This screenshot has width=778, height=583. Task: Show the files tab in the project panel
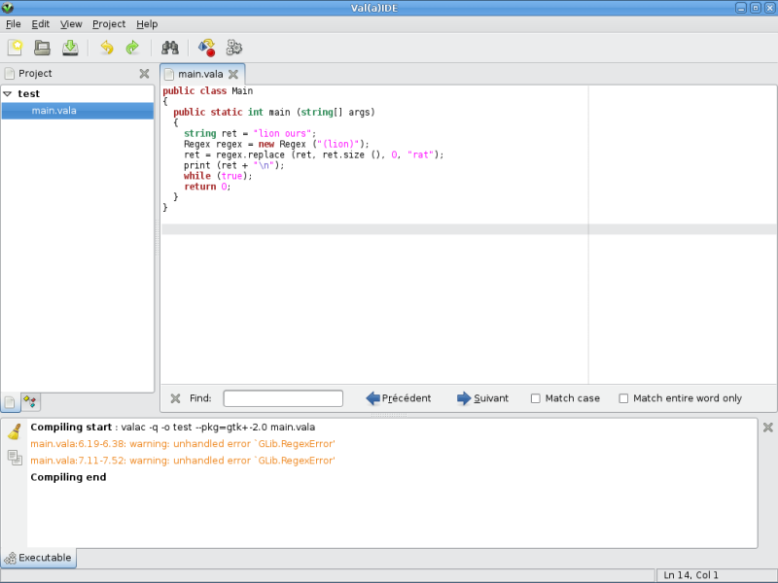tap(10, 402)
